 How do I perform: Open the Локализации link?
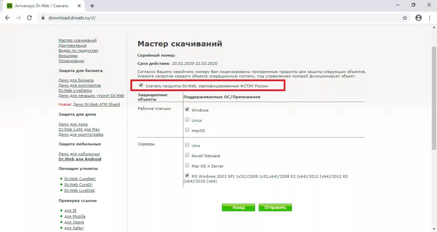[71, 61]
